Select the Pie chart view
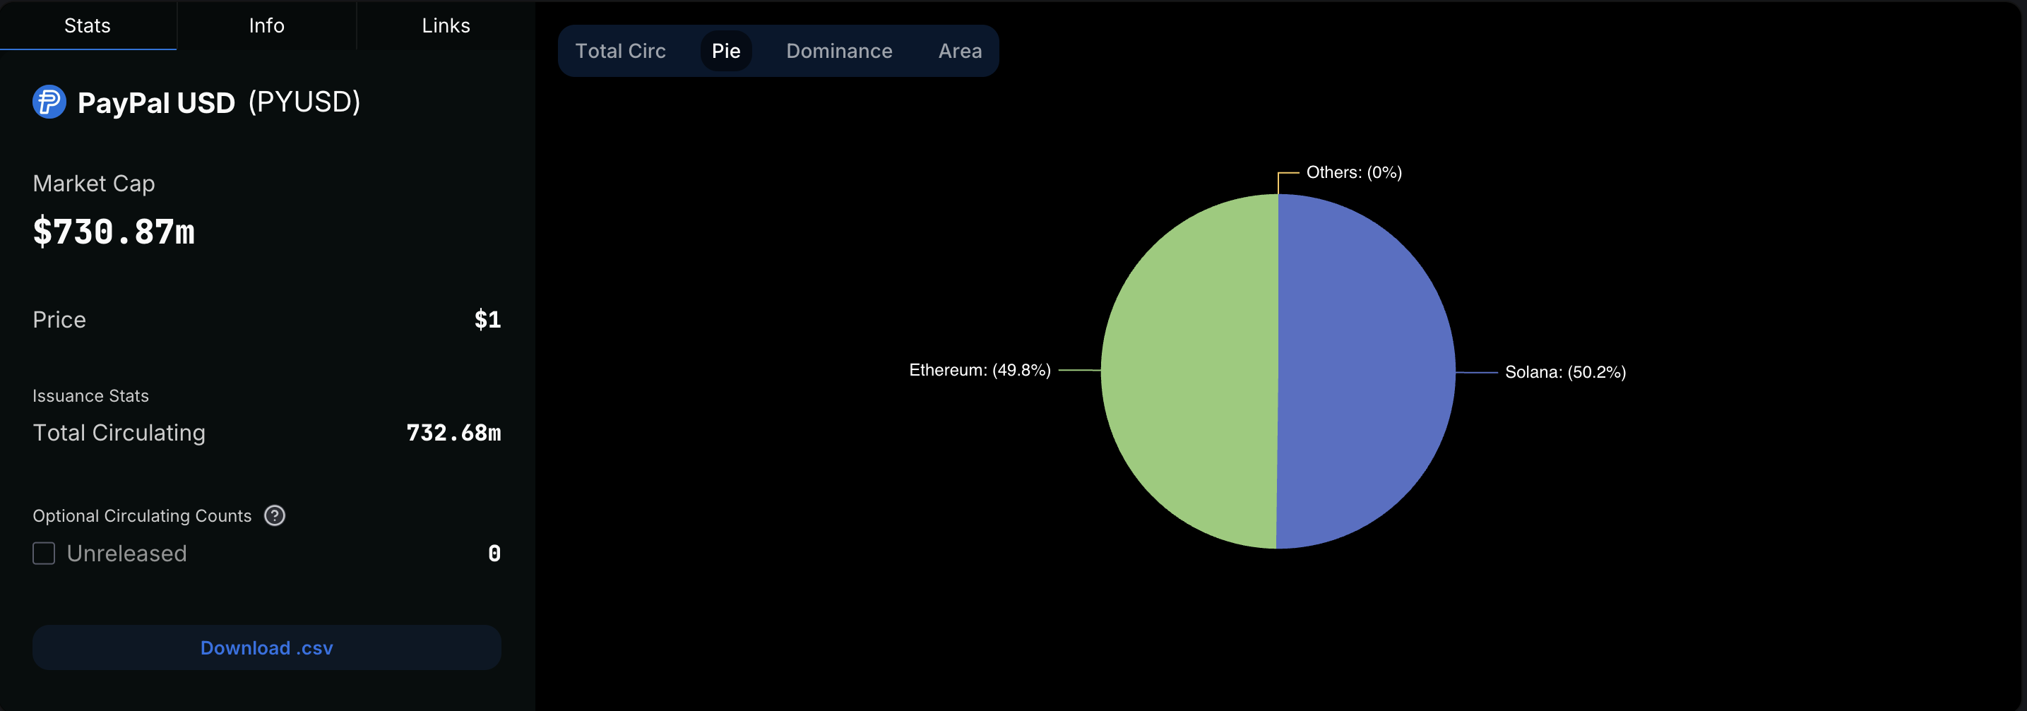 point(725,51)
